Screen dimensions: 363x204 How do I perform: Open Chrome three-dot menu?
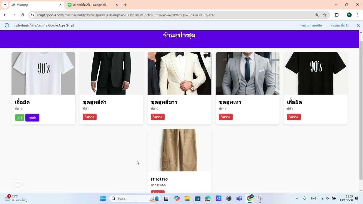(358, 15)
